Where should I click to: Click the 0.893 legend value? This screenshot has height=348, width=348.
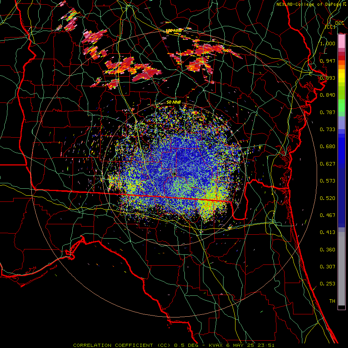328,78
